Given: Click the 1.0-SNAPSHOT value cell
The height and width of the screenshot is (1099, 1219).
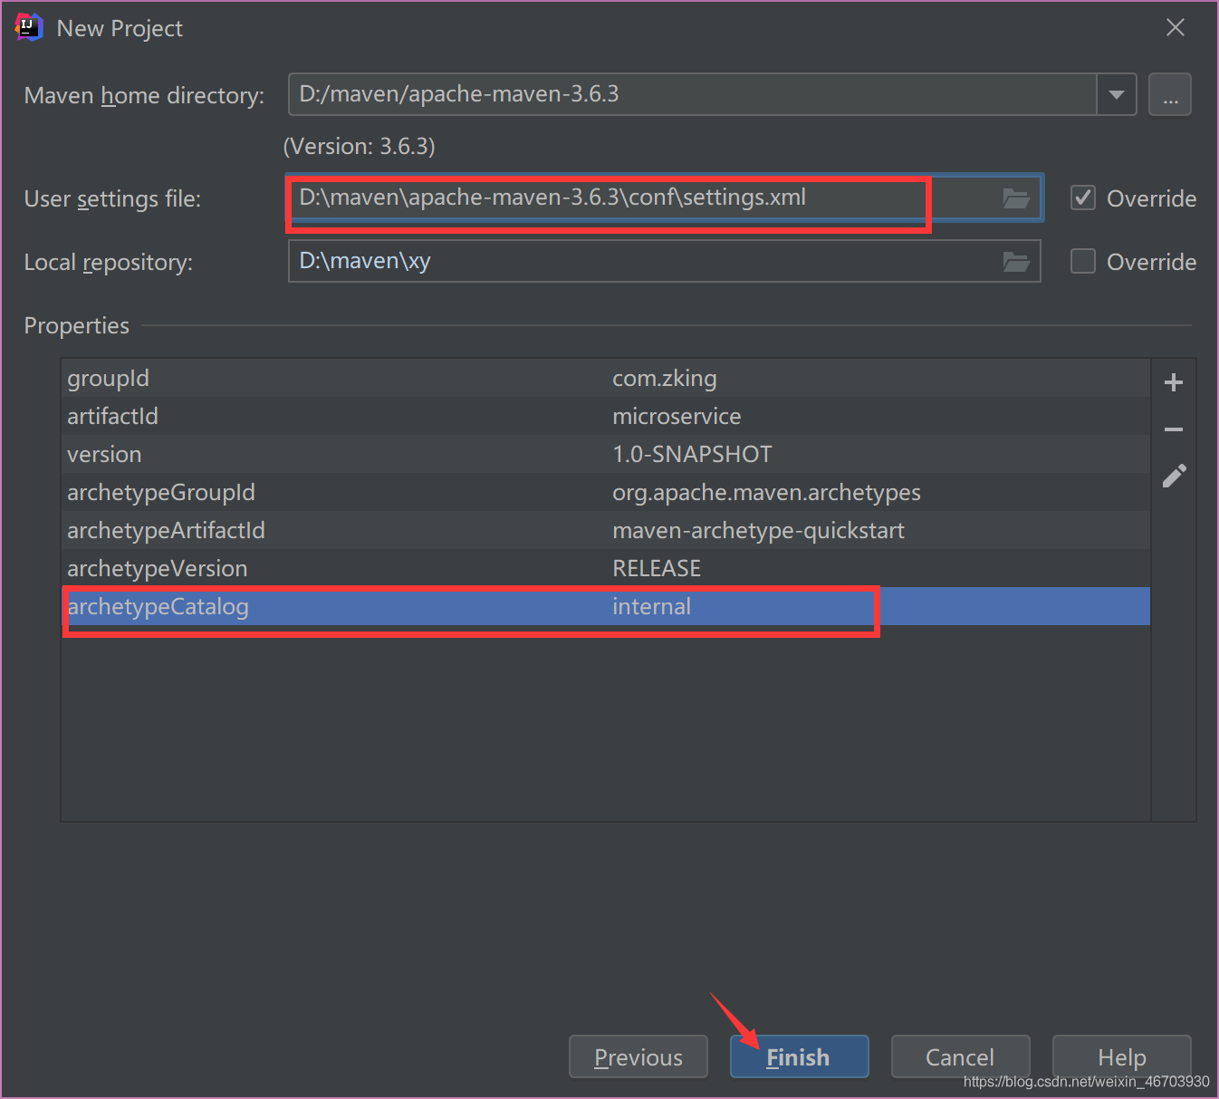Looking at the screenshot, I should tap(692, 454).
